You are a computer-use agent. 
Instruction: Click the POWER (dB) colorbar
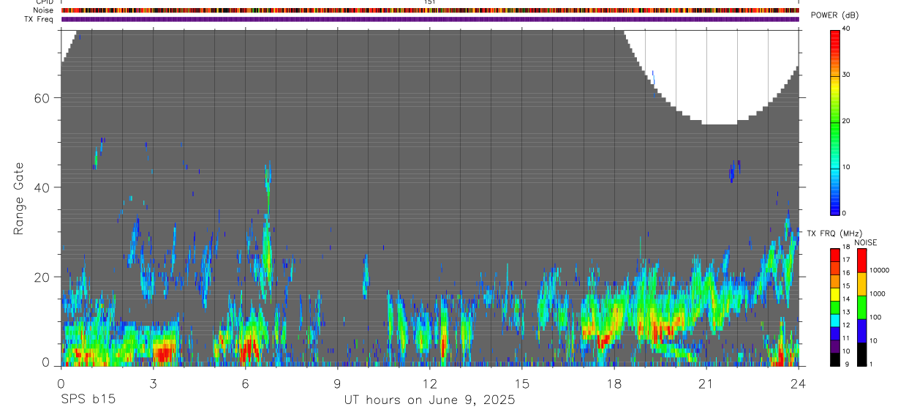pyautogui.click(x=834, y=121)
